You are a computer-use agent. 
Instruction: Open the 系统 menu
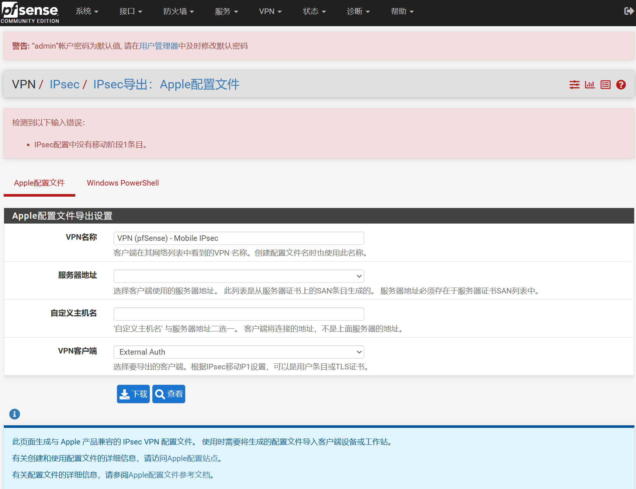[x=87, y=11]
